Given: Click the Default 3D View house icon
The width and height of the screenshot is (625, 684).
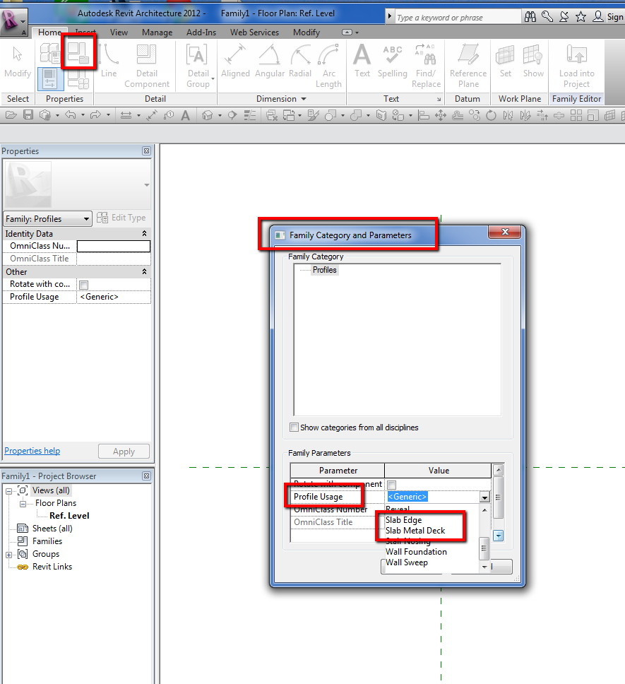Looking at the screenshot, I should click(x=208, y=116).
